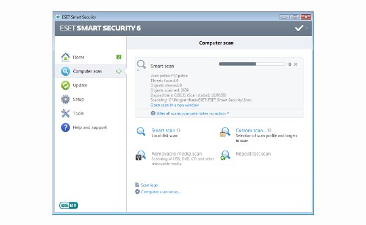Open the Tools section

pos(78,113)
